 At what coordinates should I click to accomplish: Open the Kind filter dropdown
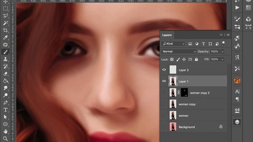click(x=173, y=44)
